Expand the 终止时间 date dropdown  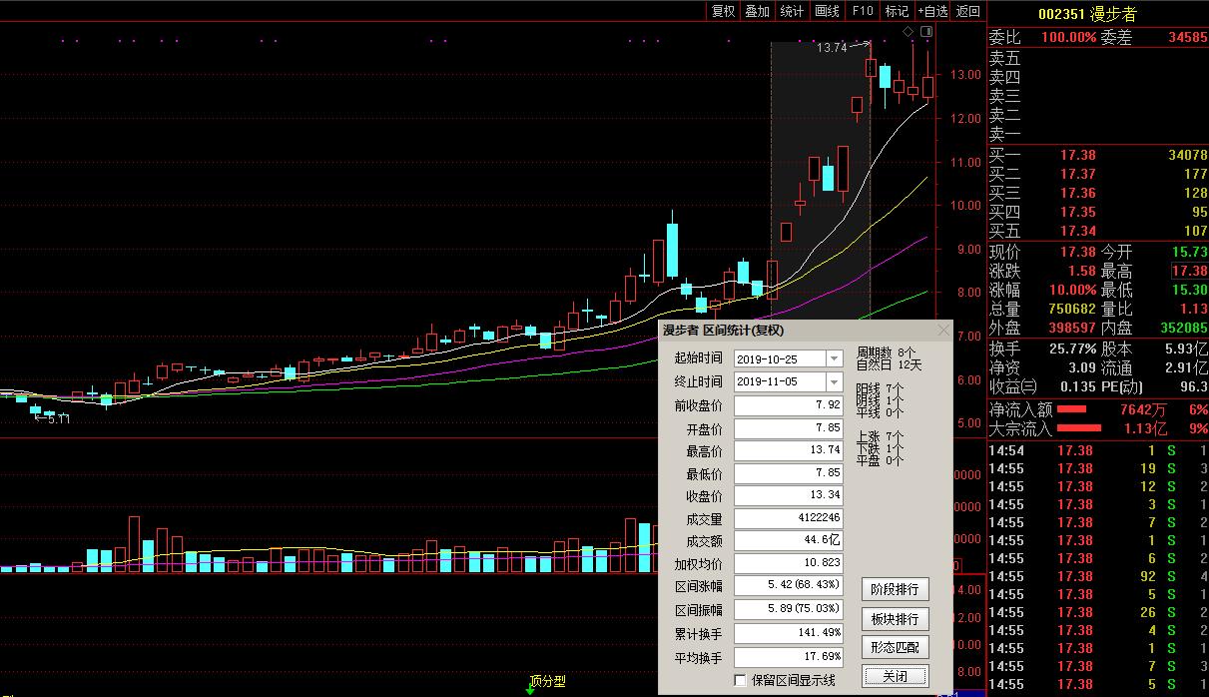[834, 382]
